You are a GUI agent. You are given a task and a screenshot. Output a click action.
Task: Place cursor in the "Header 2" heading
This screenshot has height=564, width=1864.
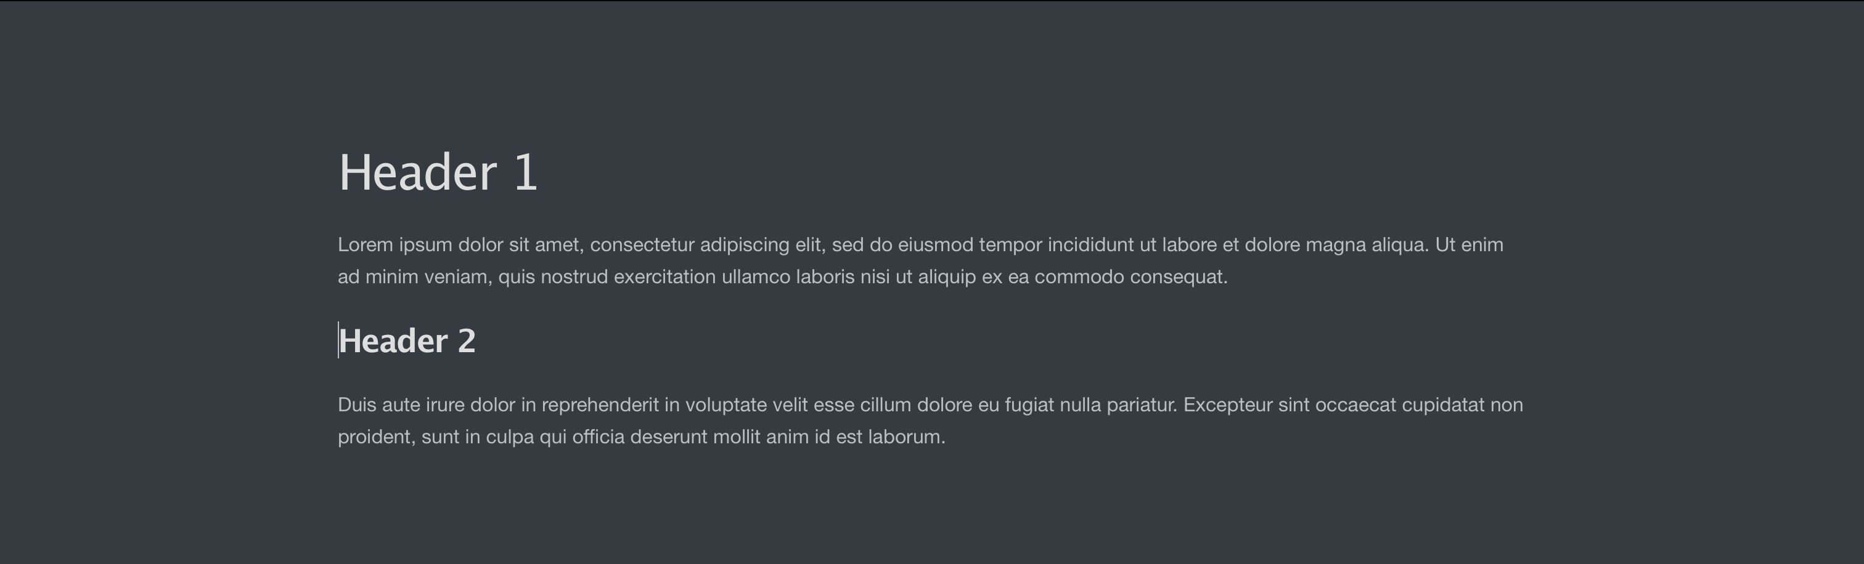pyautogui.click(x=407, y=340)
